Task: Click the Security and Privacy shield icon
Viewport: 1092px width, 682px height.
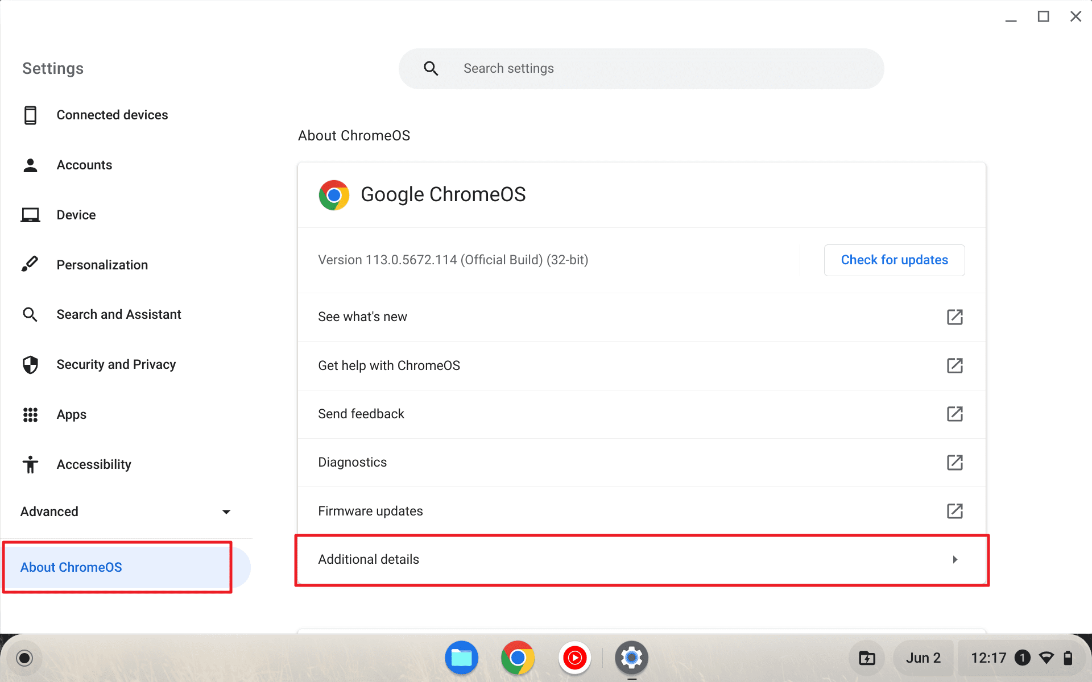Action: click(30, 364)
